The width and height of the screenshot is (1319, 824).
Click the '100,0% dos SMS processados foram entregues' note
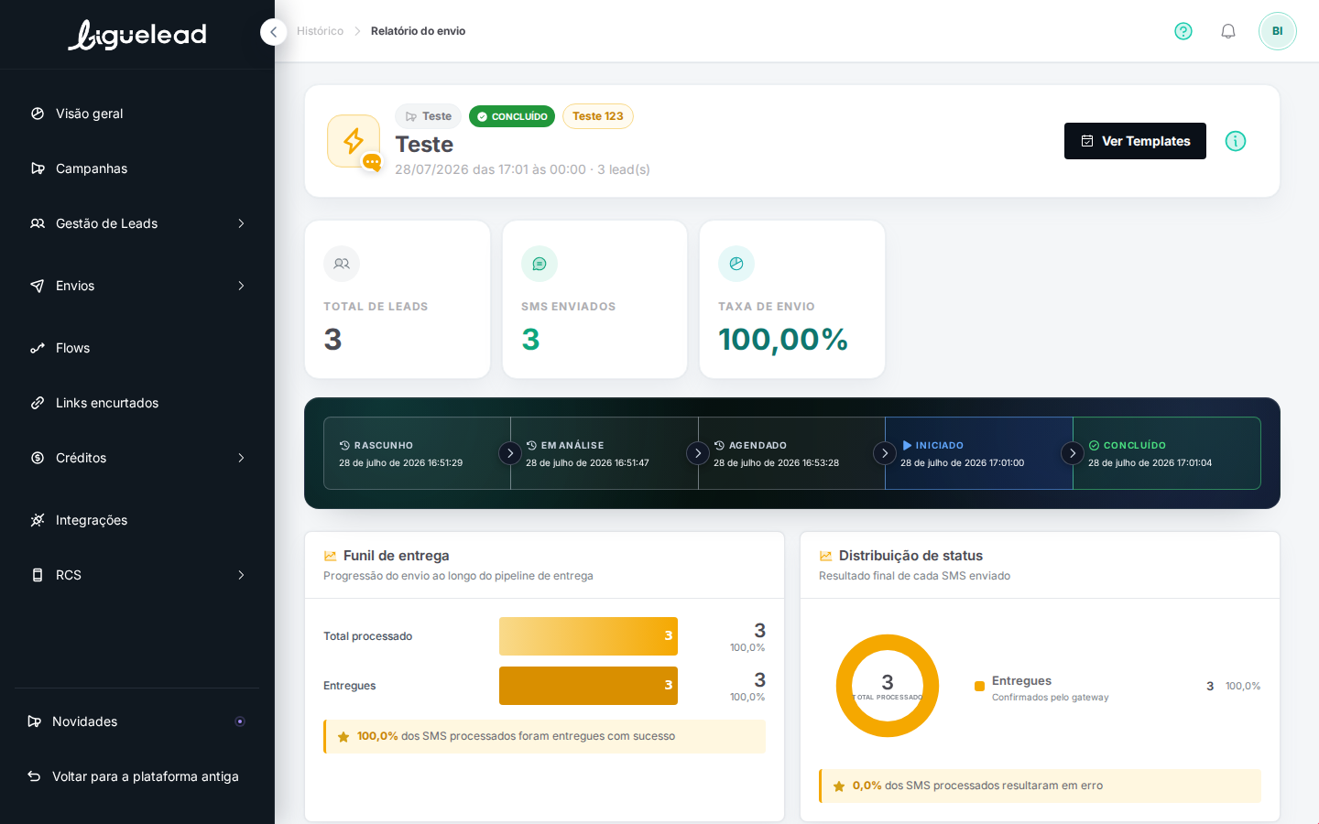coord(544,736)
